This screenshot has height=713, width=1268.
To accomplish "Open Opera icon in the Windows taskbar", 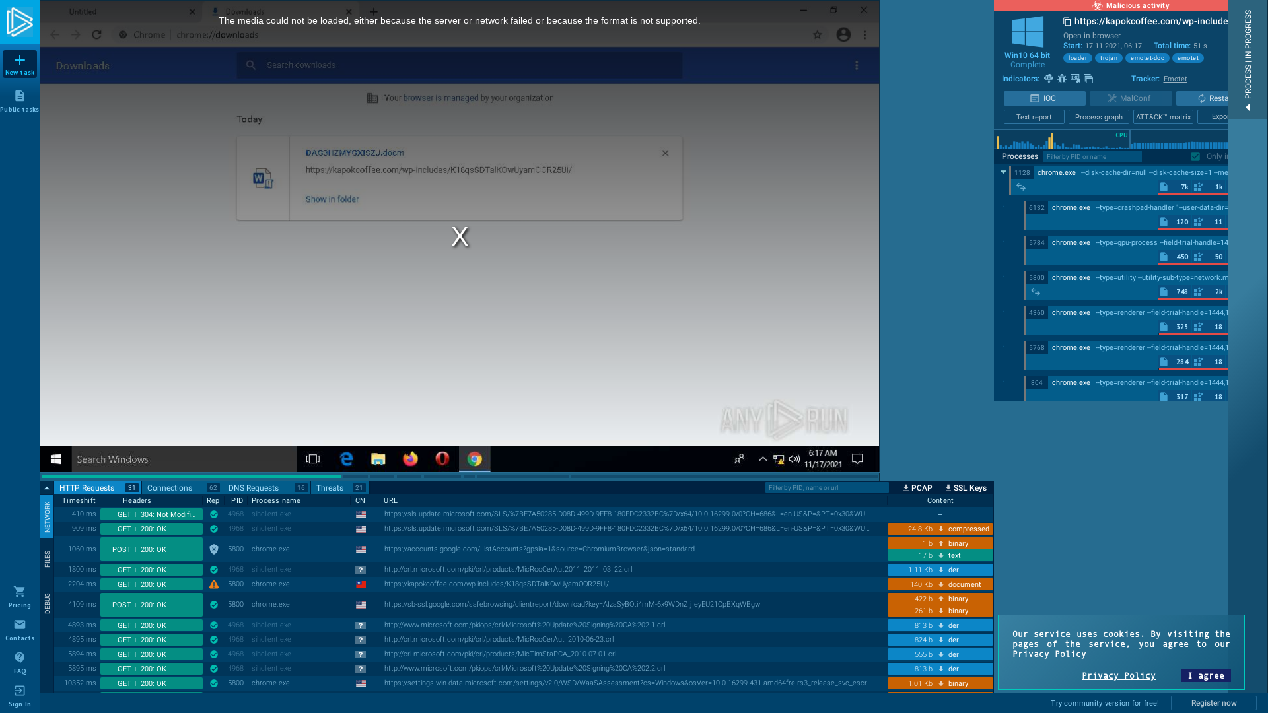I will click(442, 459).
